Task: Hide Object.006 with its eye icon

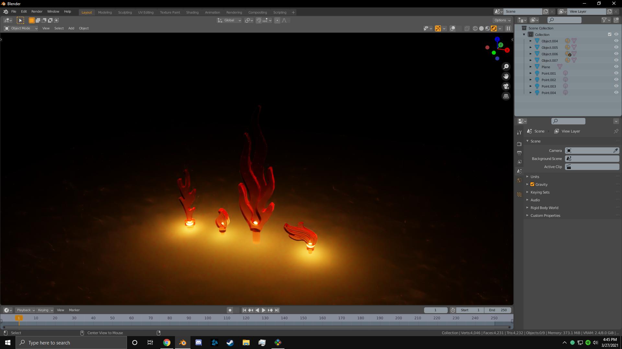Action: pyautogui.click(x=616, y=54)
